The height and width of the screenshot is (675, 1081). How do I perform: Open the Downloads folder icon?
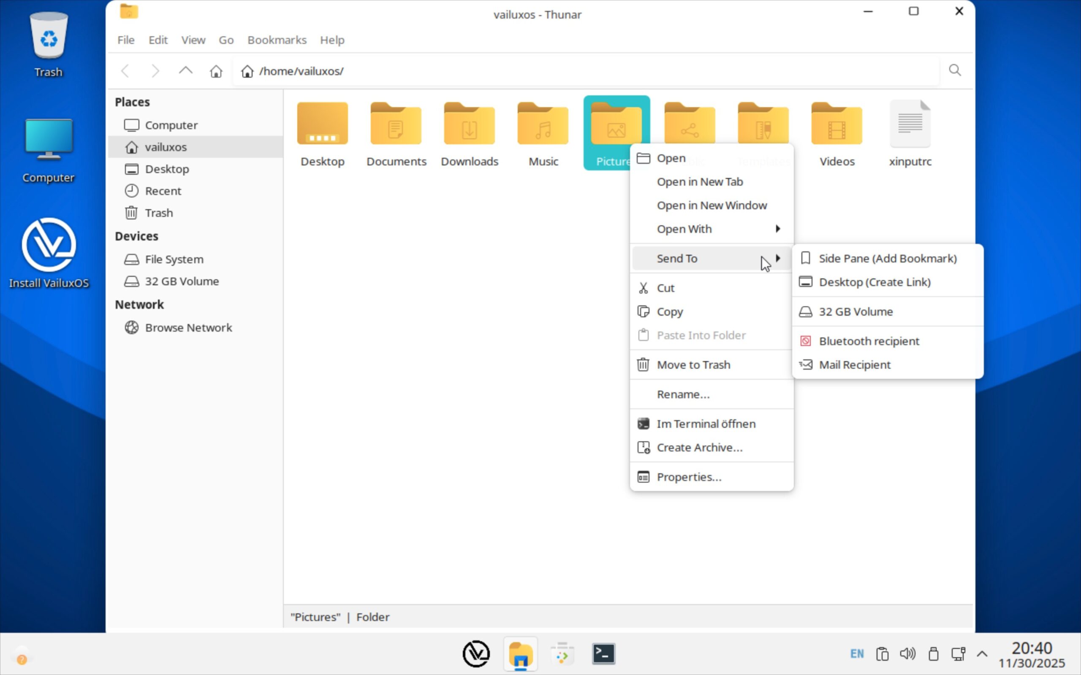tap(469, 125)
